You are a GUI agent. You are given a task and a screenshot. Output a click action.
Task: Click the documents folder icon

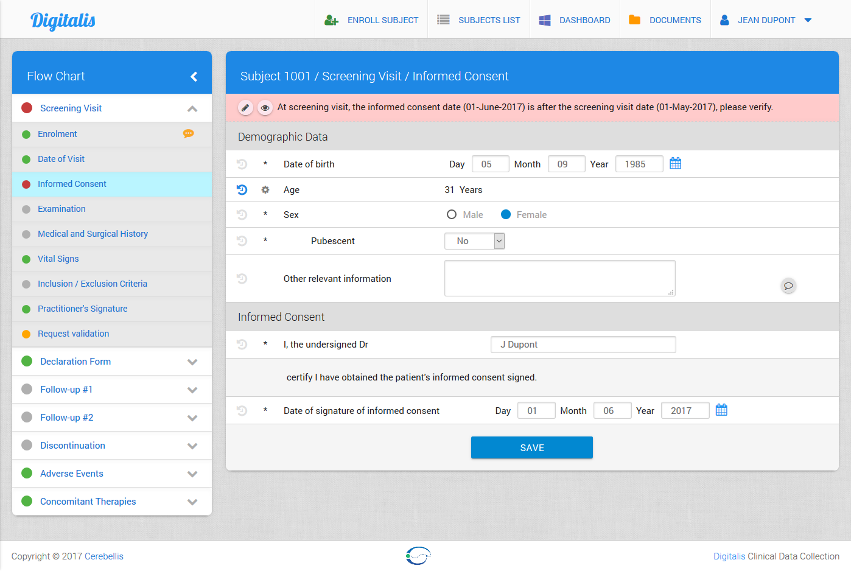[x=634, y=20]
